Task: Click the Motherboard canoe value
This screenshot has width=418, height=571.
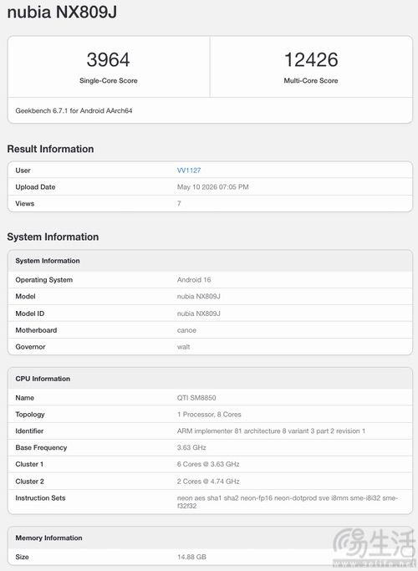Action: (186, 331)
